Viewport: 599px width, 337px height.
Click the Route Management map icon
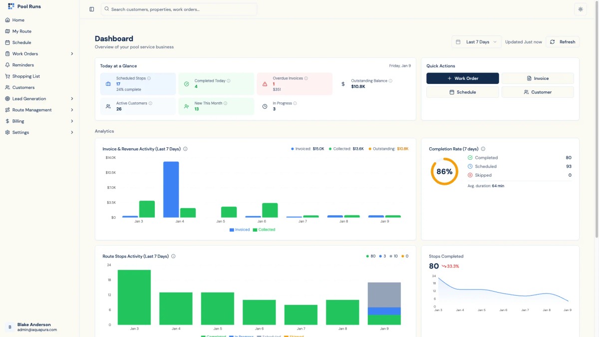coord(7,110)
